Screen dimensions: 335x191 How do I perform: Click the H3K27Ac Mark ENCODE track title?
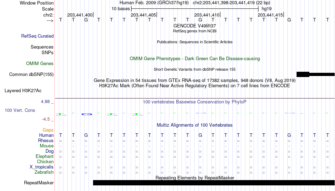195,86
